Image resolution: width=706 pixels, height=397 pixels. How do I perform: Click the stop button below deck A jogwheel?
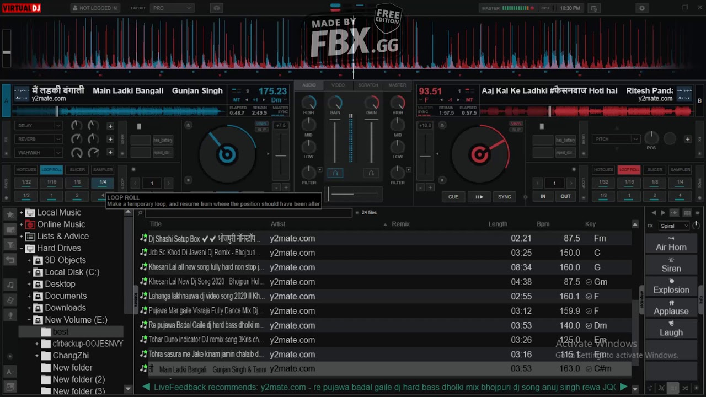click(188, 180)
